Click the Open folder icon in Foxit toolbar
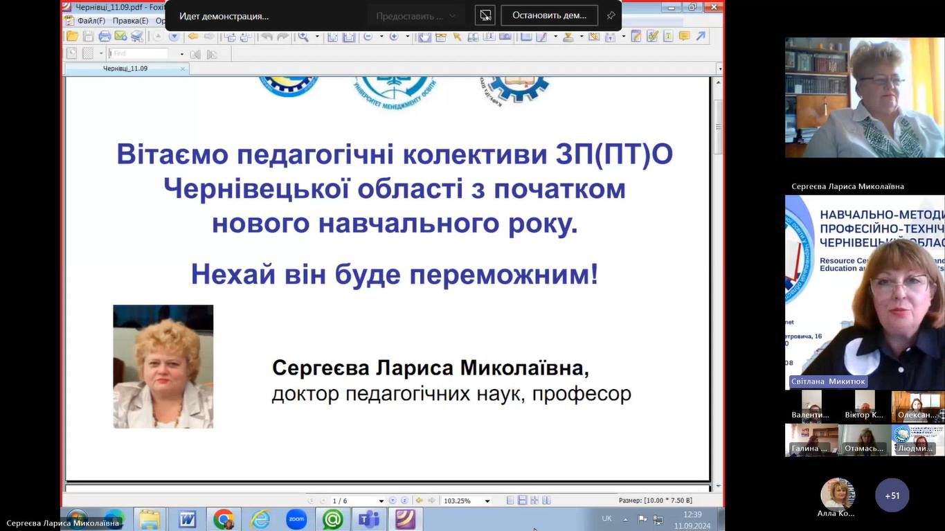945x531 pixels. (x=72, y=37)
